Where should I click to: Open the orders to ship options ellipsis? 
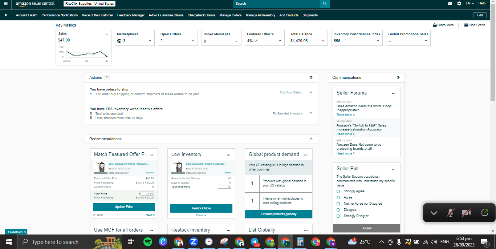point(310,92)
